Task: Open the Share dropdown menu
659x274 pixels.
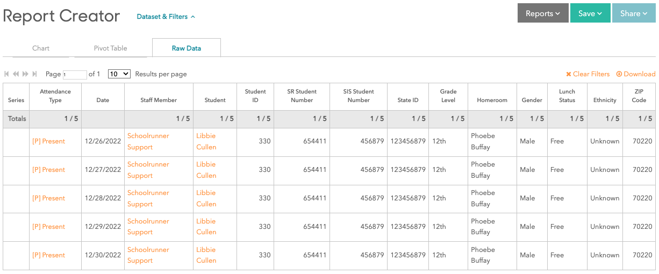Action: click(x=634, y=13)
